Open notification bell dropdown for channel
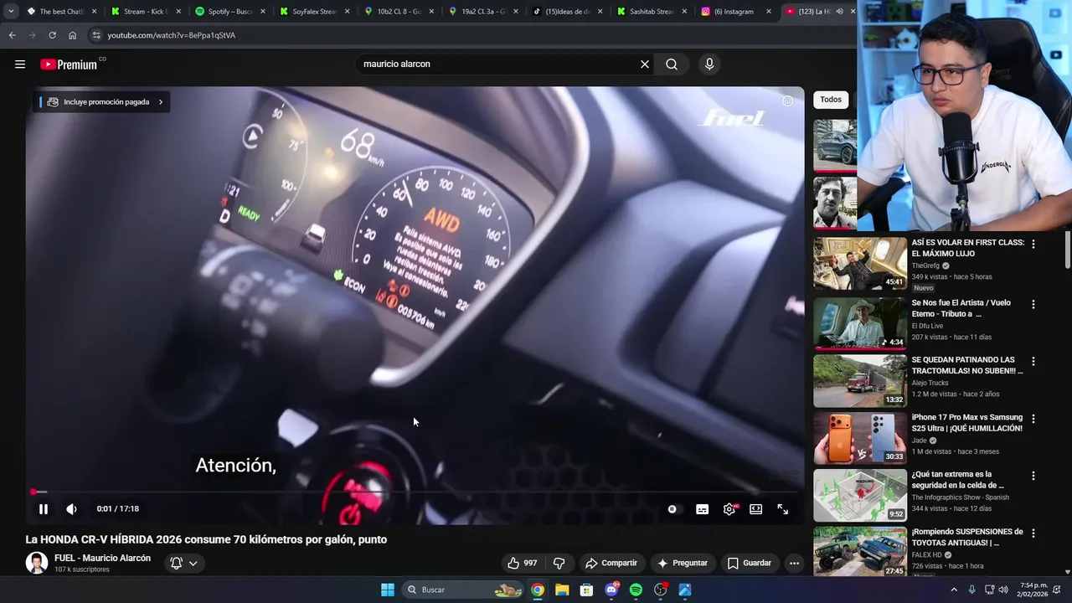The image size is (1072, 603). [x=184, y=563]
